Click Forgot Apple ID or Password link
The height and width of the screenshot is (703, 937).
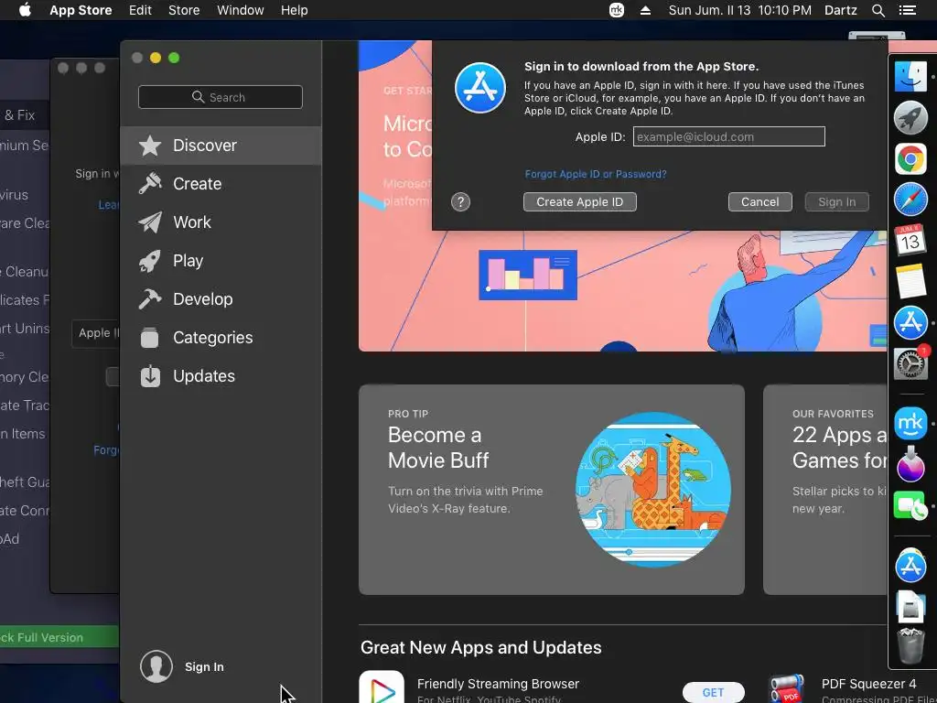(596, 174)
